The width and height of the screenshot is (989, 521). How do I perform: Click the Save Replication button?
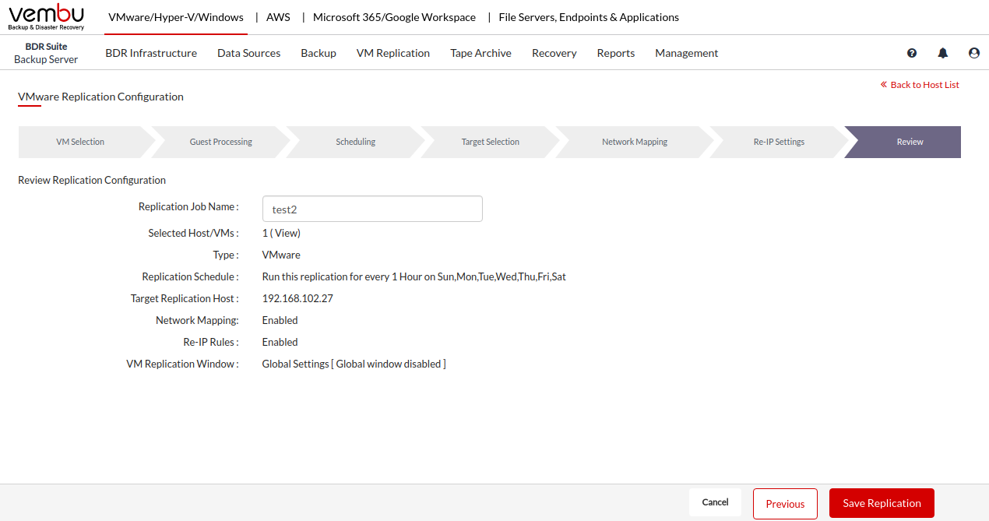point(882,503)
